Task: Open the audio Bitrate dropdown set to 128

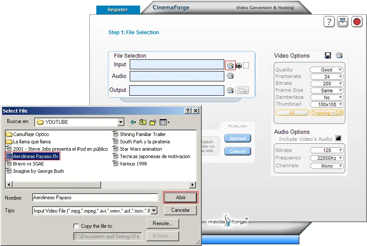Action: (327, 150)
